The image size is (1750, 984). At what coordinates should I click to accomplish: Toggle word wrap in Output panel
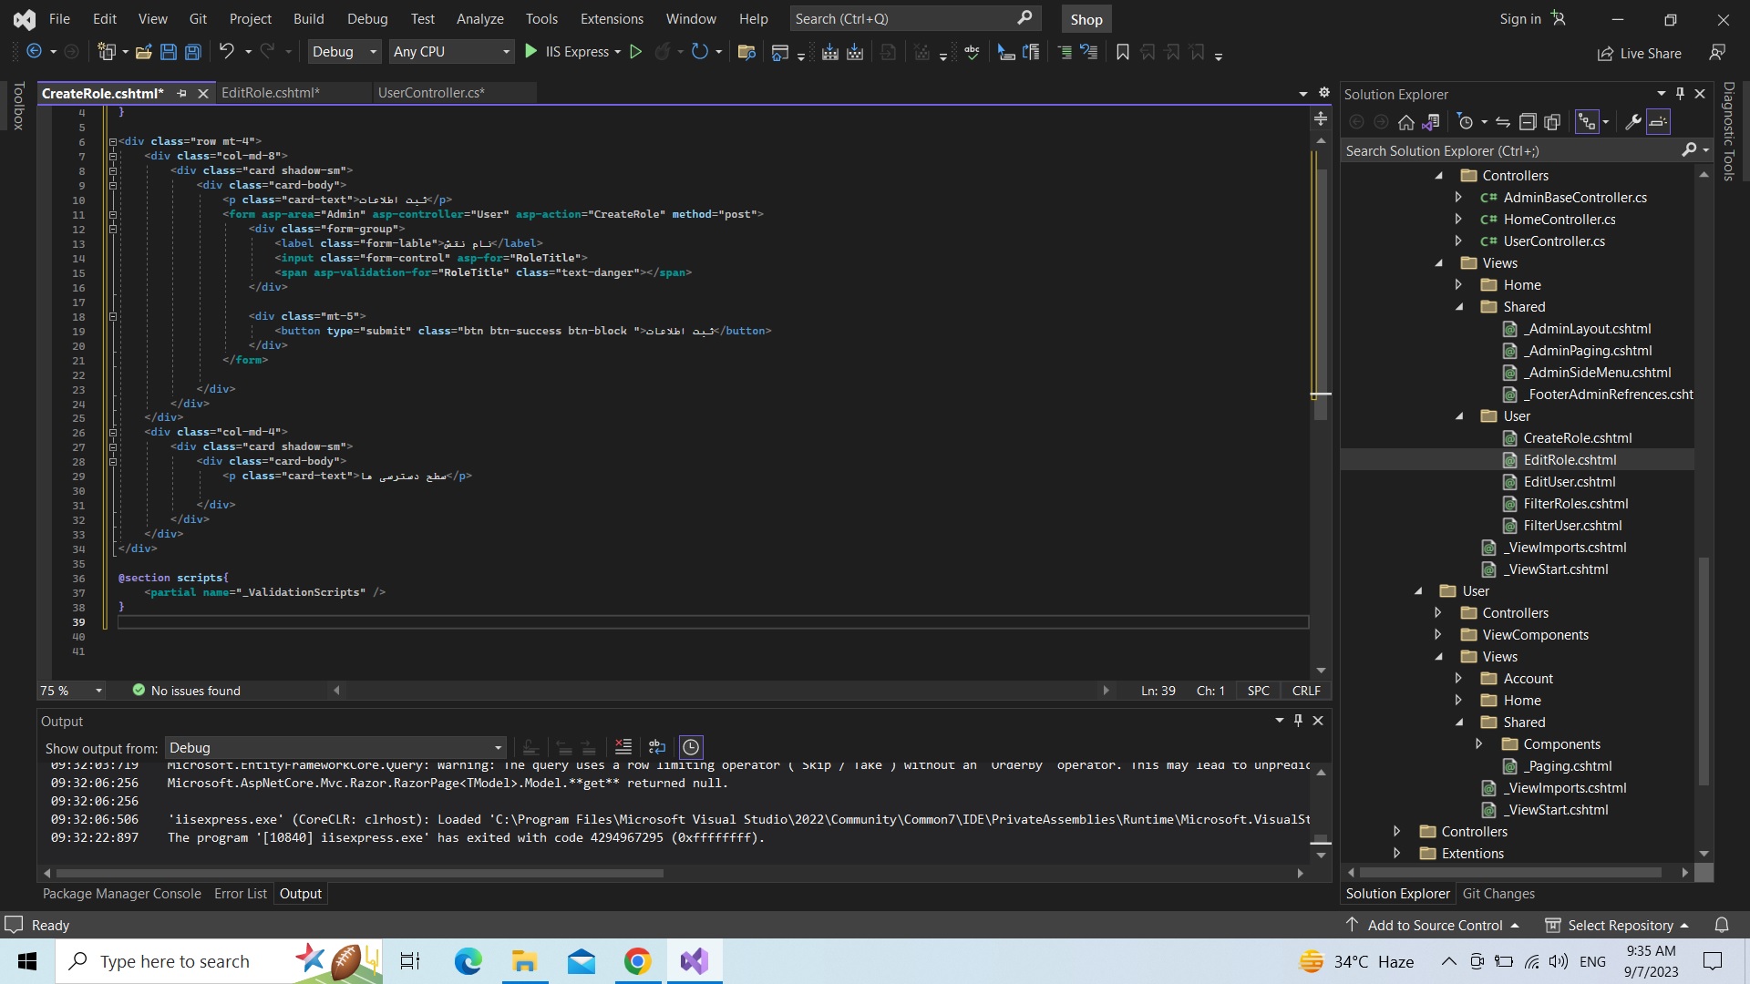click(x=657, y=747)
